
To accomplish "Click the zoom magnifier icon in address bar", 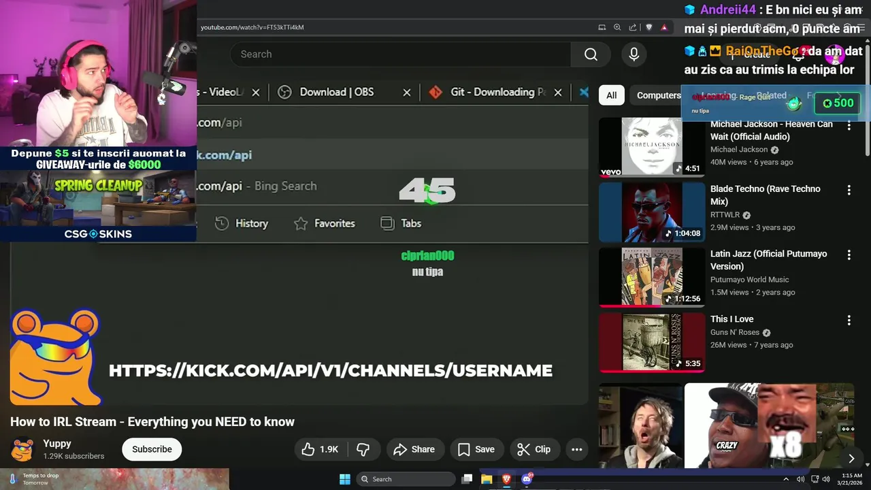I will (617, 27).
